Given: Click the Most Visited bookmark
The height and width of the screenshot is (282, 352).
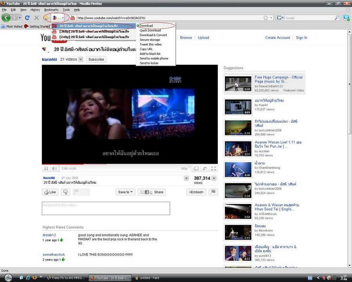Looking at the screenshot, I should point(12,26).
